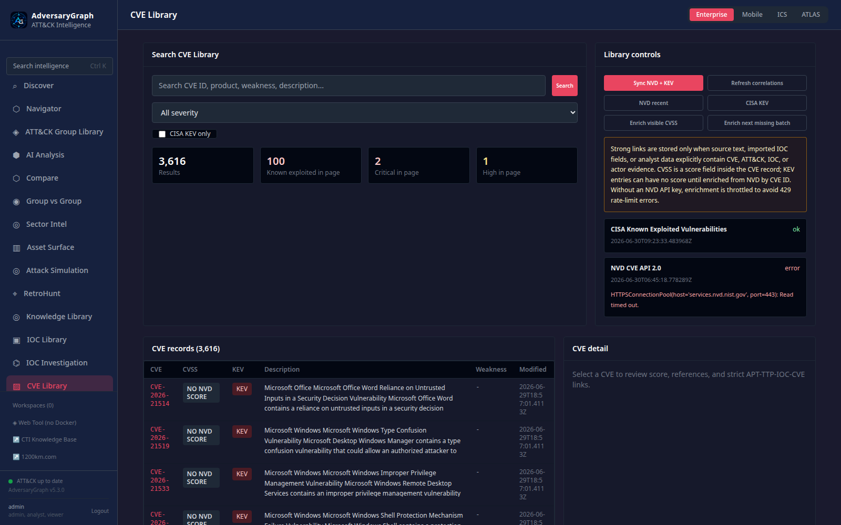The height and width of the screenshot is (525, 841).
Task: Switch to the ATLAS domain tab
Action: (x=811, y=15)
